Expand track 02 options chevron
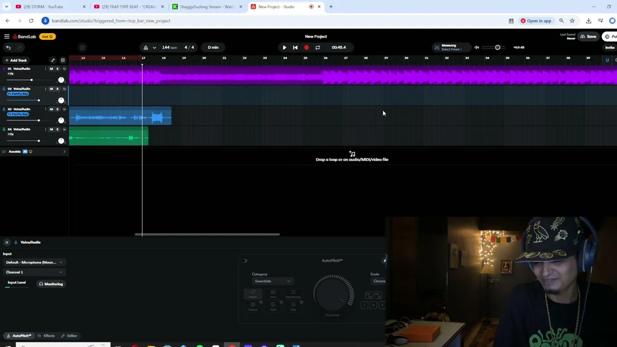 tap(64, 89)
